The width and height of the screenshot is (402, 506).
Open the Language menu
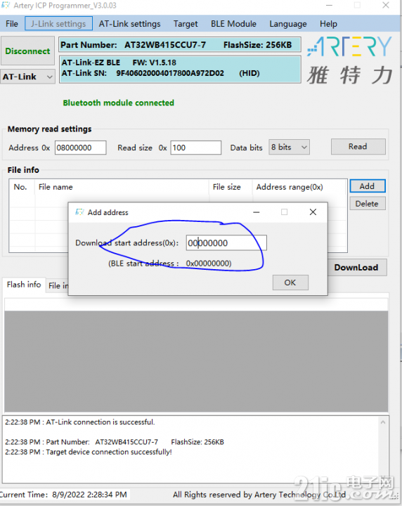tap(288, 24)
